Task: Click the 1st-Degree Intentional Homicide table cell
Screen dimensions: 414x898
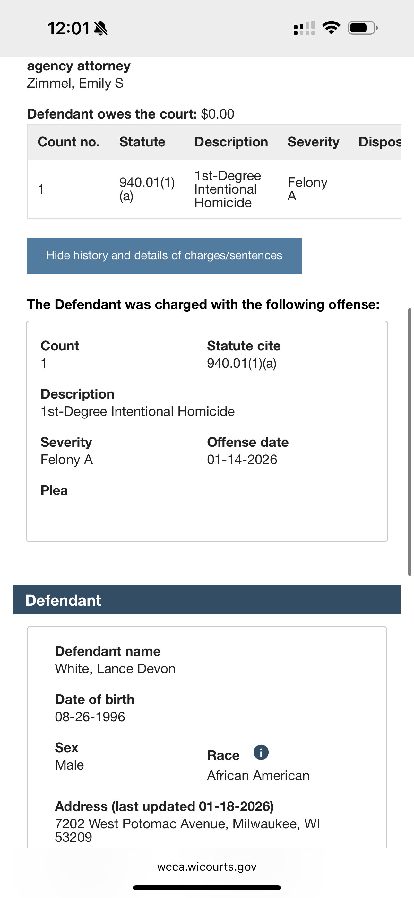Action: point(228,189)
